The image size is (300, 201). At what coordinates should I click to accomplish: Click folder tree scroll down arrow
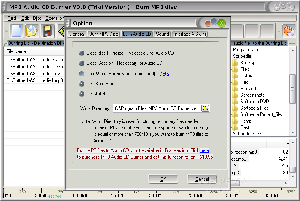293,133
